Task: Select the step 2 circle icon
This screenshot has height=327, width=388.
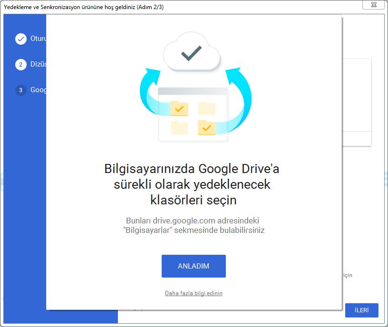Action: pyautogui.click(x=21, y=65)
